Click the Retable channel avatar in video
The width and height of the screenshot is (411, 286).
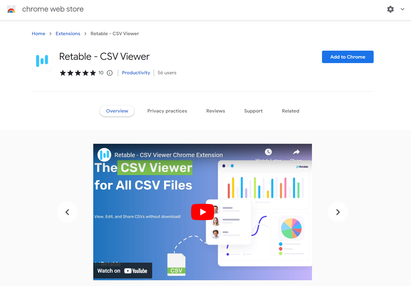[104, 155]
